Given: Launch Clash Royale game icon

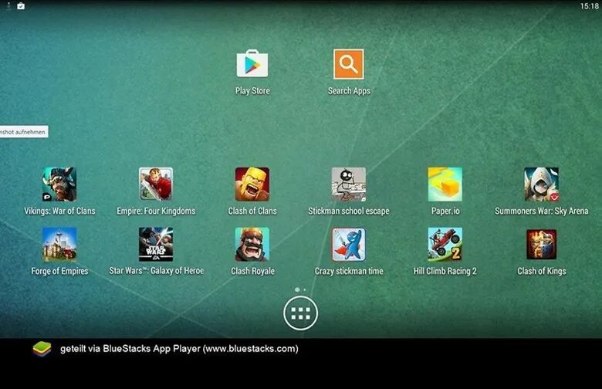Looking at the screenshot, I should tap(252, 244).
